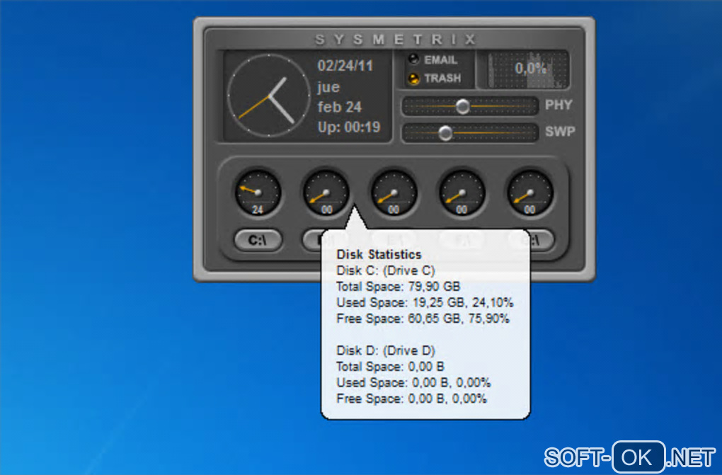The width and height of the screenshot is (722, 475).
Task: Adjust the SWP swap slider knob
Action: point(445,133)
